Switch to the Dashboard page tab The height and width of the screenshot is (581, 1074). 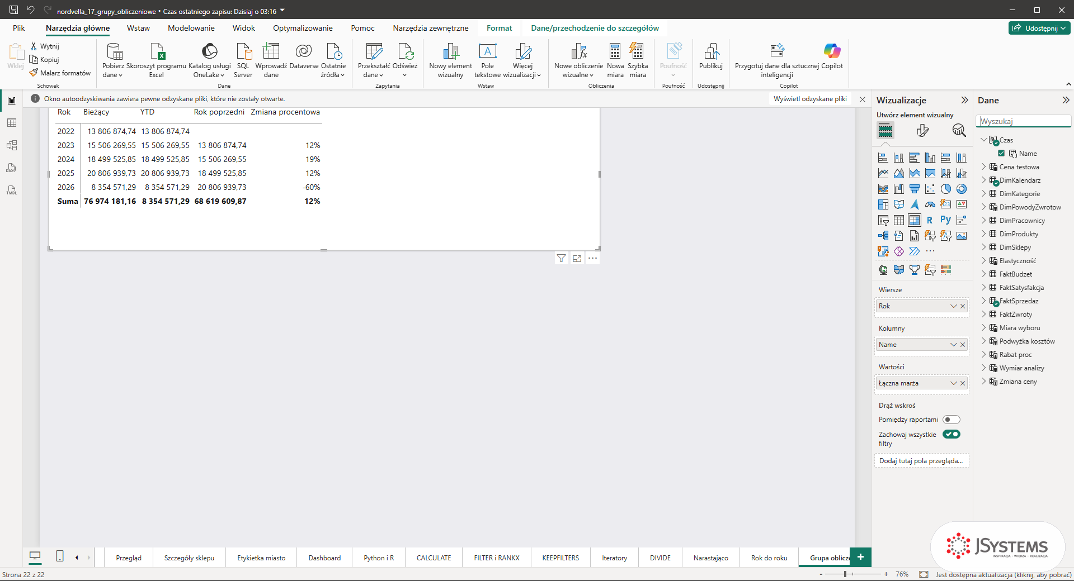(324, 558)
